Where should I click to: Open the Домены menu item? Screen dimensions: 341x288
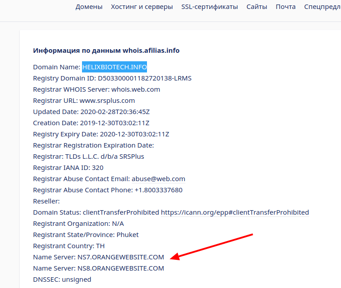(x=89, y=7)
